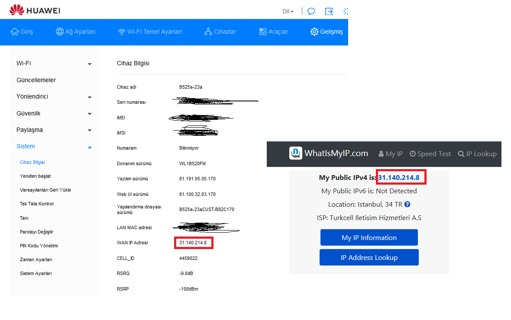Click Location Istanbul, 34 TR text

click(x=365, y=205)
